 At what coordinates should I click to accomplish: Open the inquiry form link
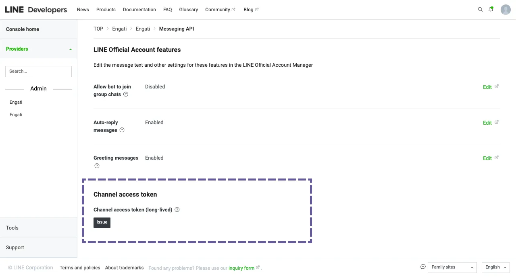click(241, 268)
